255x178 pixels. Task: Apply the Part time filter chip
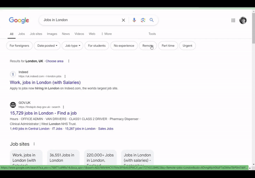[168, 46]
